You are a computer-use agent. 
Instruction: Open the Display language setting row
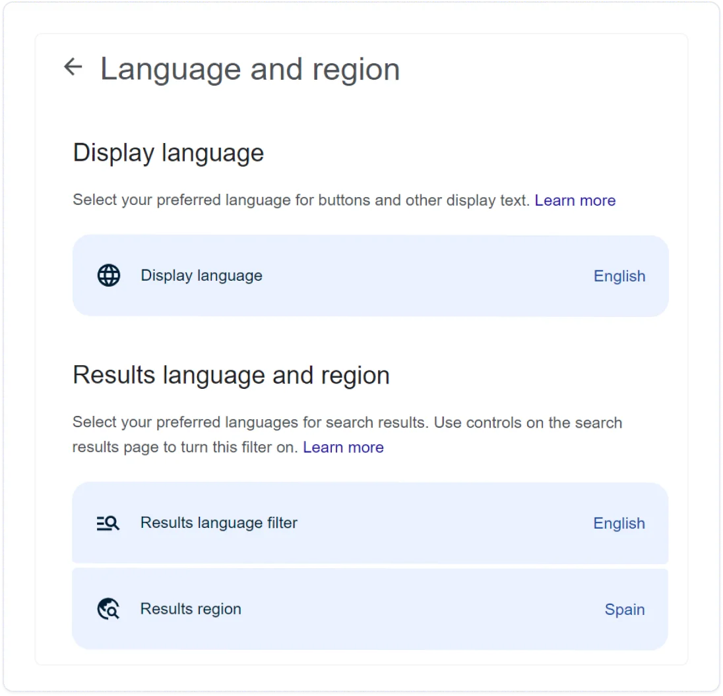coord(370,275)
